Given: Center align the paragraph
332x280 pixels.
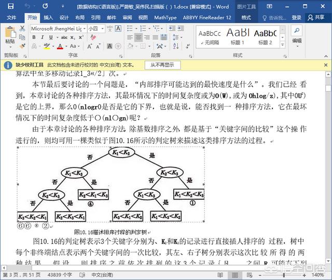Looking at the screenshot, I should click(x=139, y=37).
